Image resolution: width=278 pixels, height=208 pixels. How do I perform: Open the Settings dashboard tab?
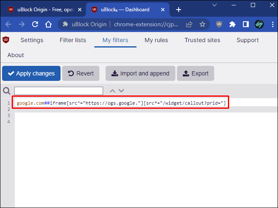click(32, 40)
